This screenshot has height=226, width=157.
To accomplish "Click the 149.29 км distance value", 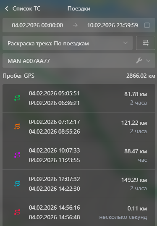I will click(x=134, y=180).
